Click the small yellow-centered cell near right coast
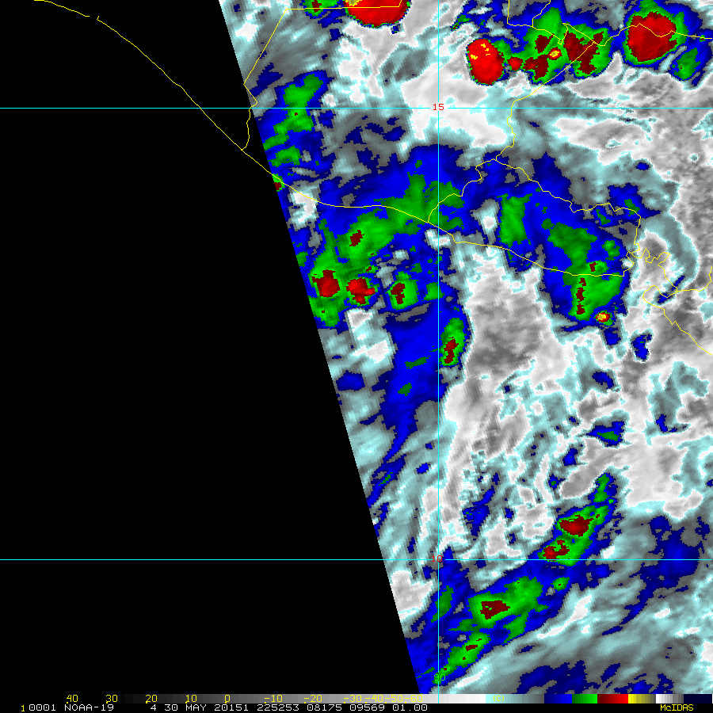 603,317
